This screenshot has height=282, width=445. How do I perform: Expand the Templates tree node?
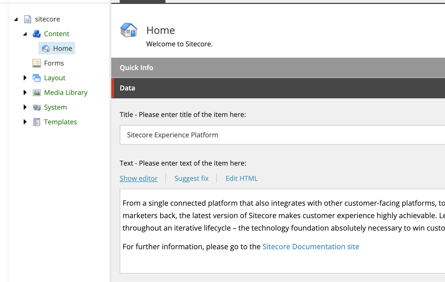click(x=25, y=122)
